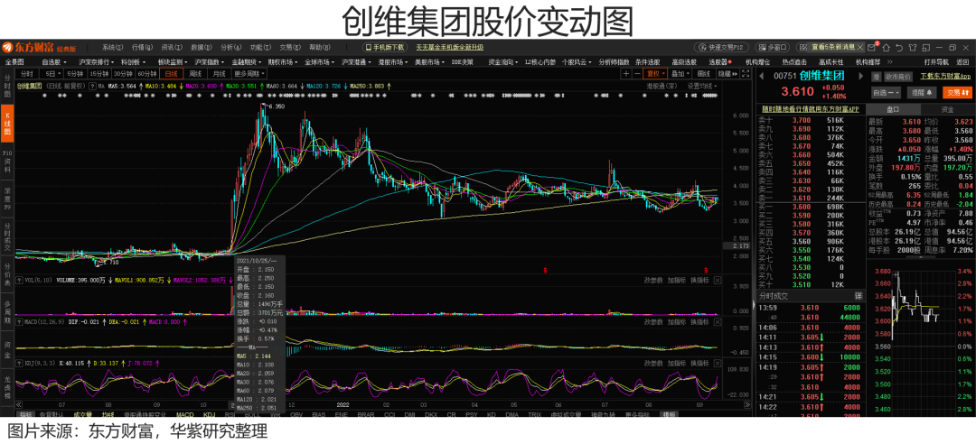Open 下载东方财富App link
Viewport: 976px width, 444px height.
click(945, 76)
